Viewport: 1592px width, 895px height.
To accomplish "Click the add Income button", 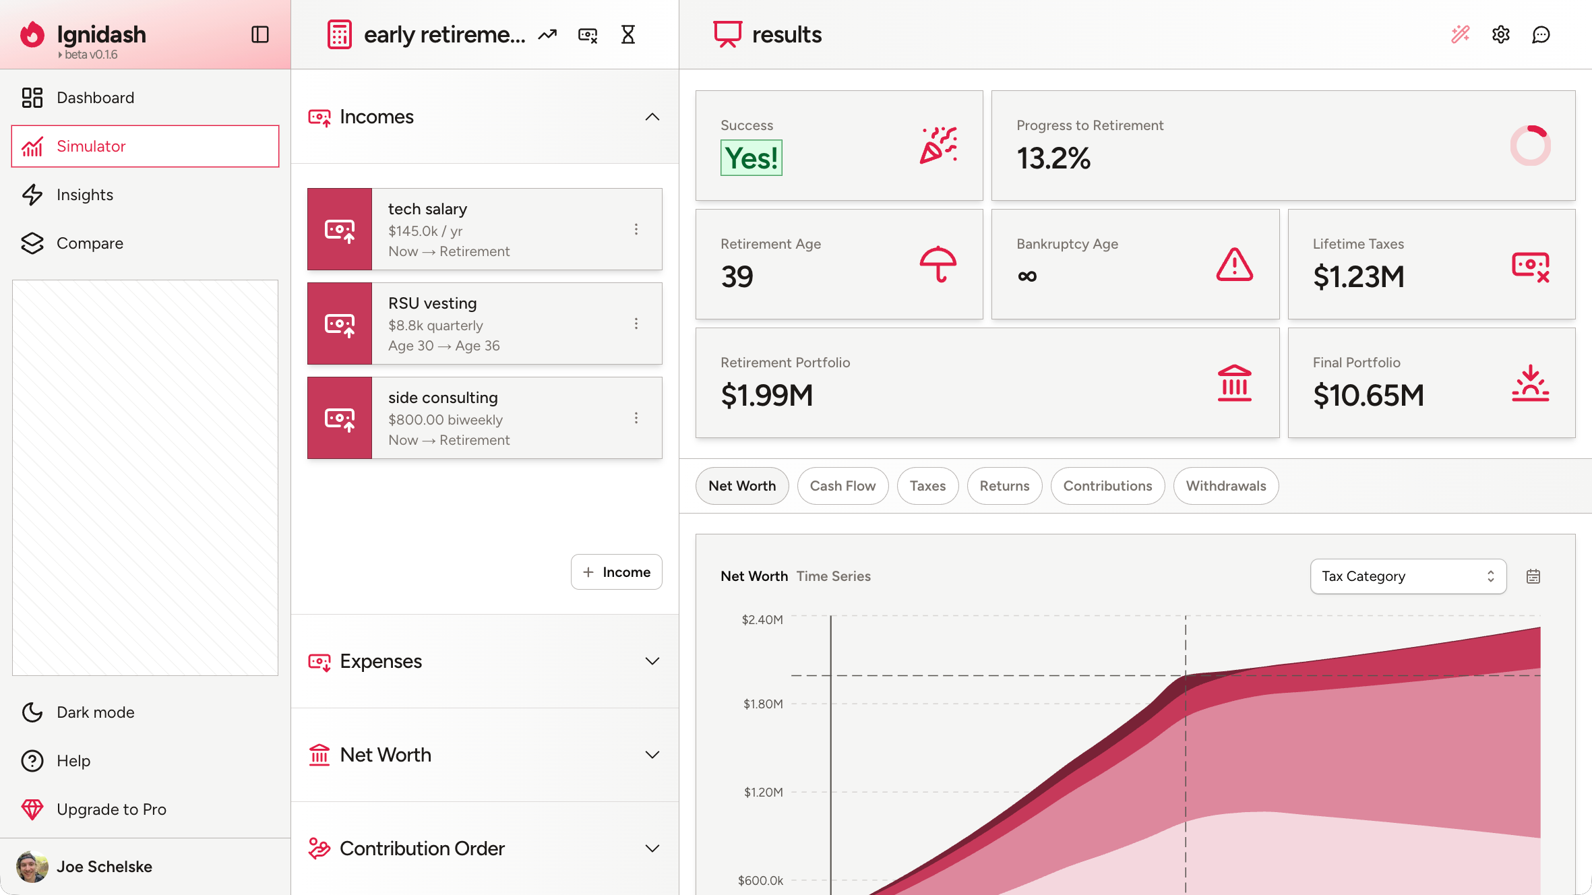I will click(x=616, y=572).
